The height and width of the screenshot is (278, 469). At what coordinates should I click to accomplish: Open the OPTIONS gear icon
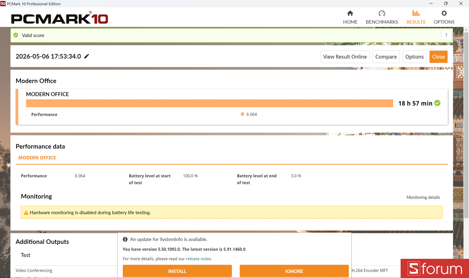point(444,13)
